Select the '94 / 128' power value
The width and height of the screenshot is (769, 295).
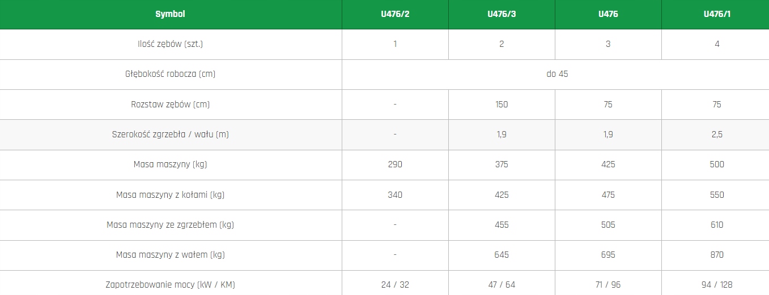click(x=717, y=285)
